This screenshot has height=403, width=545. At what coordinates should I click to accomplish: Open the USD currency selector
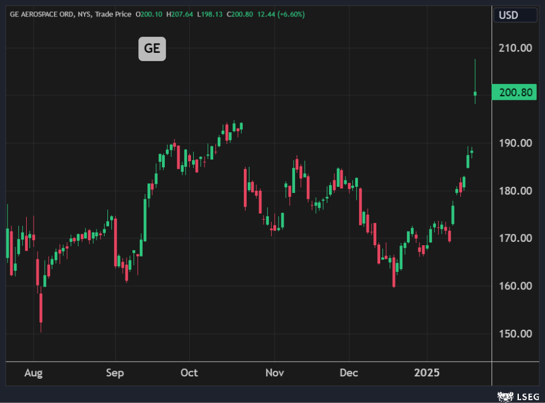click(508, 15)
